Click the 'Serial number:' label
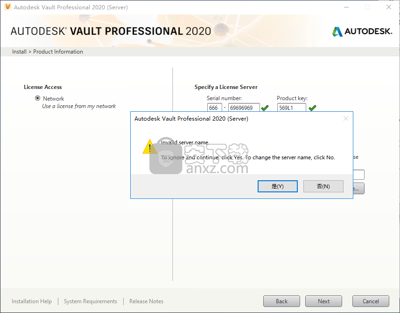The image size is (400, 313). click(224, 98)
